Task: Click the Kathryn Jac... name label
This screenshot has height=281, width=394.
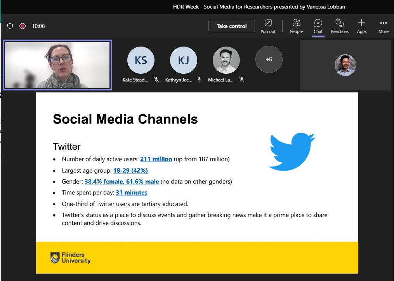Action: click(179, 80)
